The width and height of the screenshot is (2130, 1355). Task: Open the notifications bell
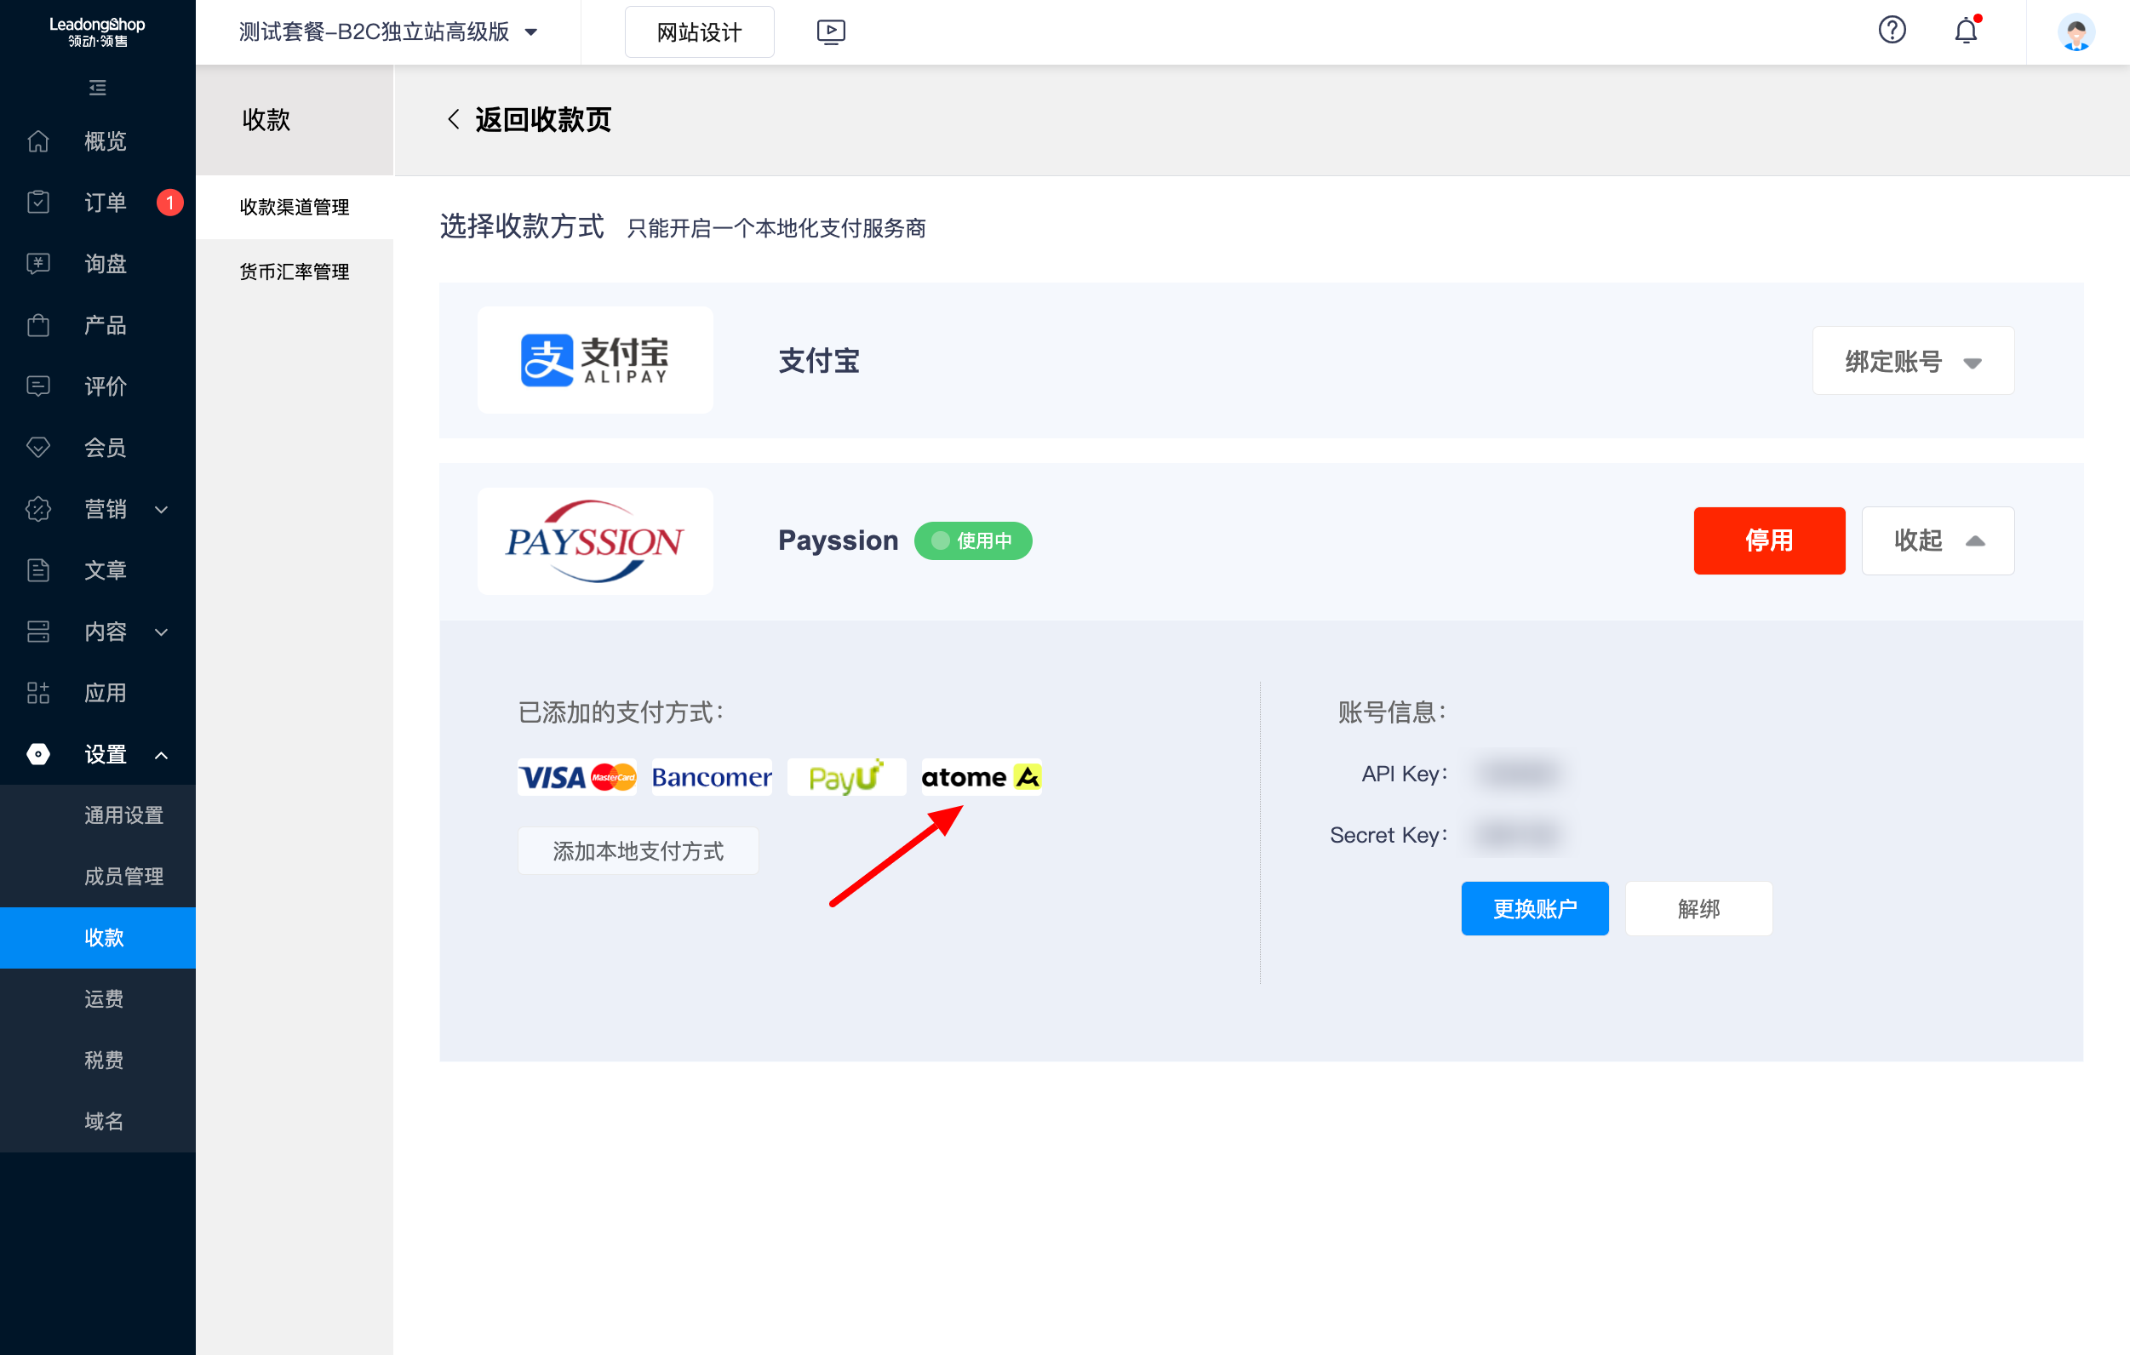1966,31
